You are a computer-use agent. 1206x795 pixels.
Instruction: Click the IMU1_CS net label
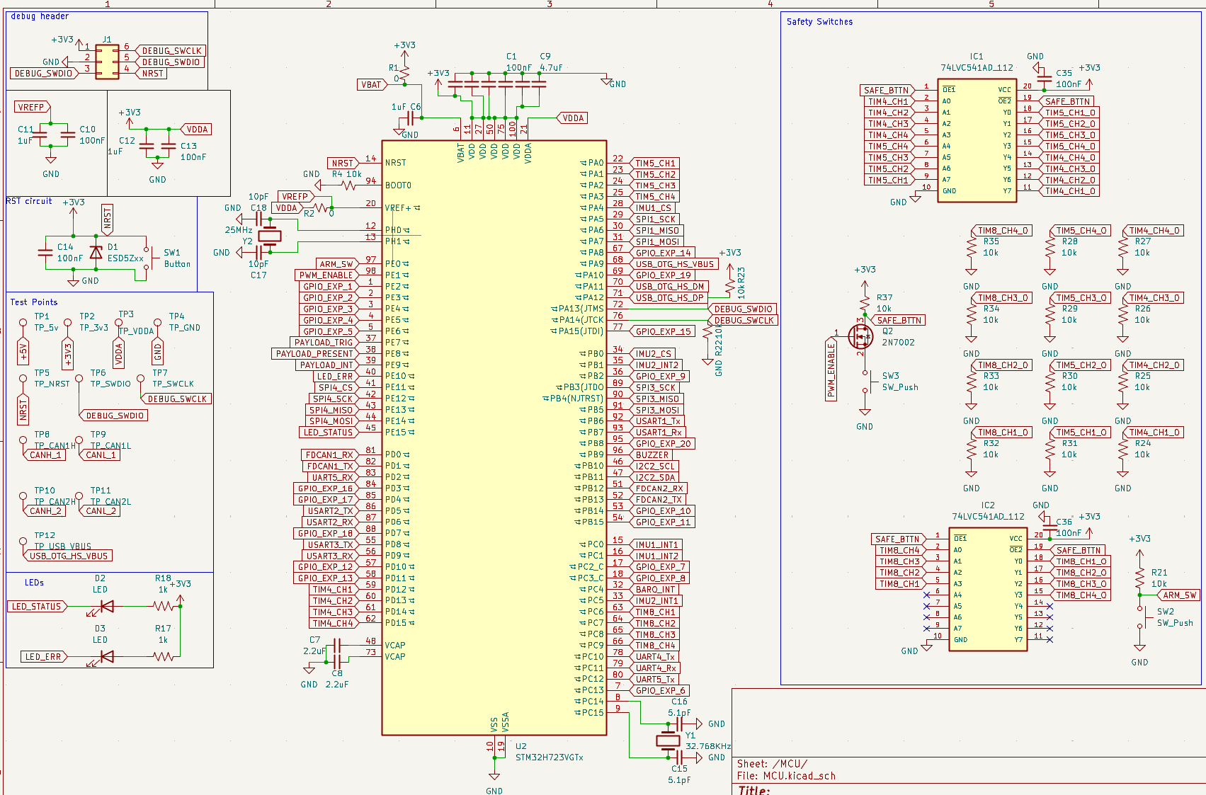tap(654, 208)
